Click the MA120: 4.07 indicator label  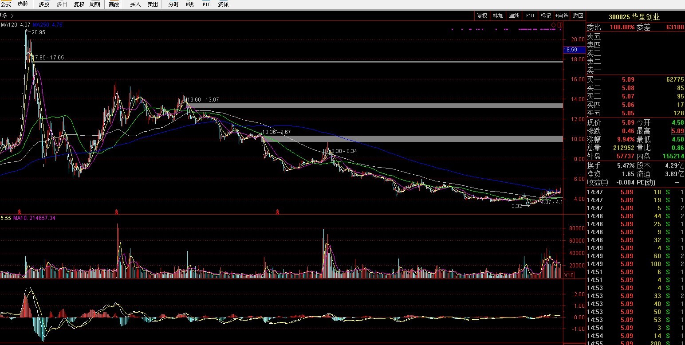[x=16, y=25]
